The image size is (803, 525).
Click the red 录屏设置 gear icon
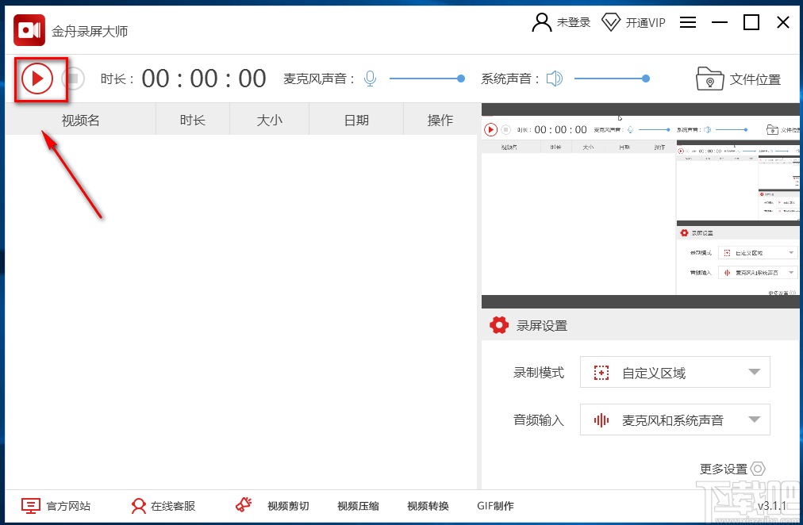(x=499, y=325)
